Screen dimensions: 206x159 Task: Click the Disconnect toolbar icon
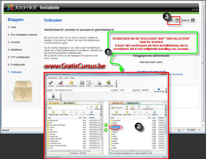(x=61, y=84)
